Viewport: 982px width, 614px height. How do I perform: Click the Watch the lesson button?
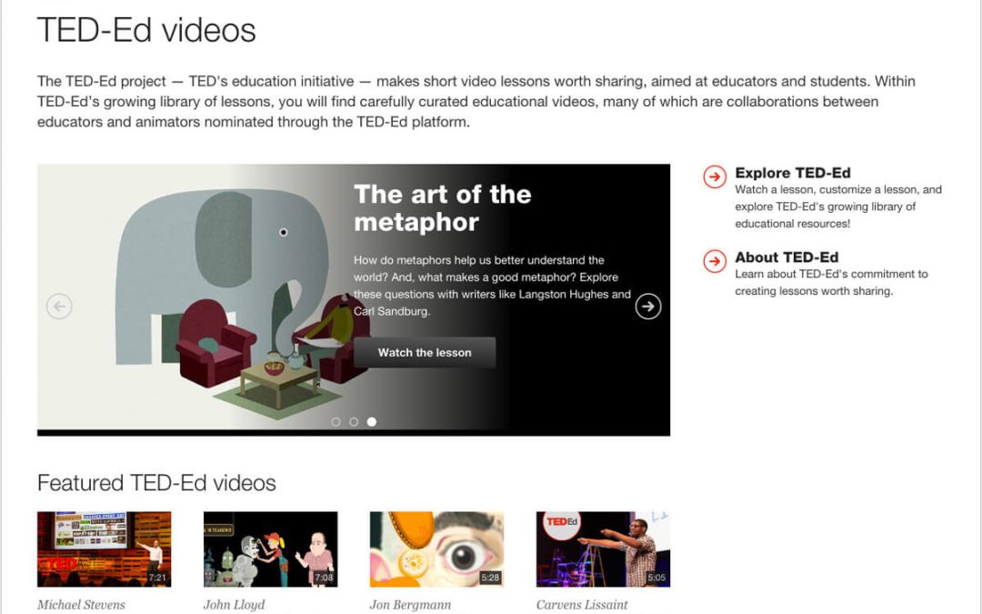click(425, 353)
